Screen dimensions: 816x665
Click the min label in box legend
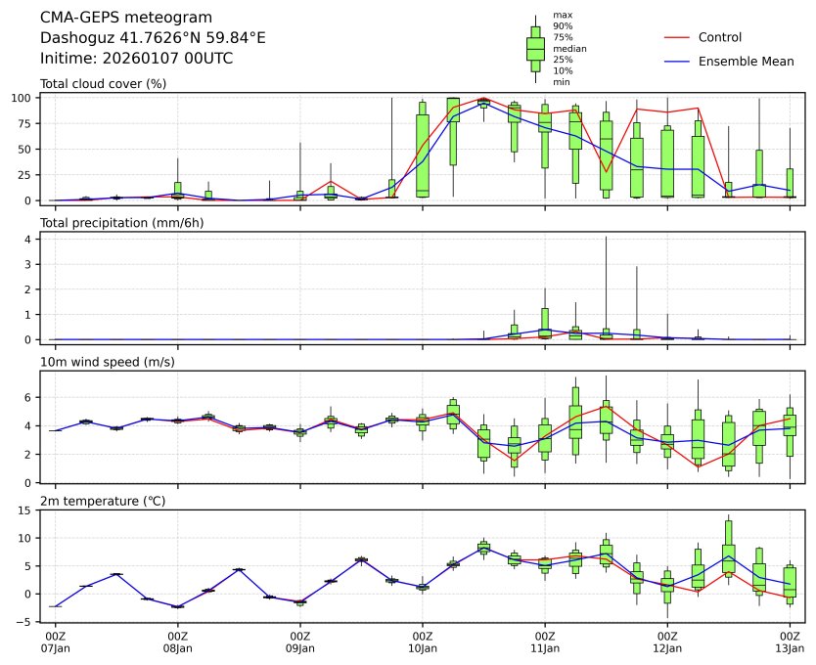pos(561,82)
